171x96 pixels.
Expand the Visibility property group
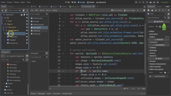click(x=153, y=48)
